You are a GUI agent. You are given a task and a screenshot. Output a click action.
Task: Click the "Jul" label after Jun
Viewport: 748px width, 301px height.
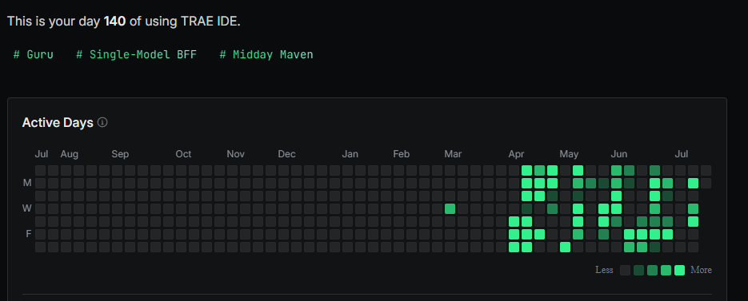(682, 154)
